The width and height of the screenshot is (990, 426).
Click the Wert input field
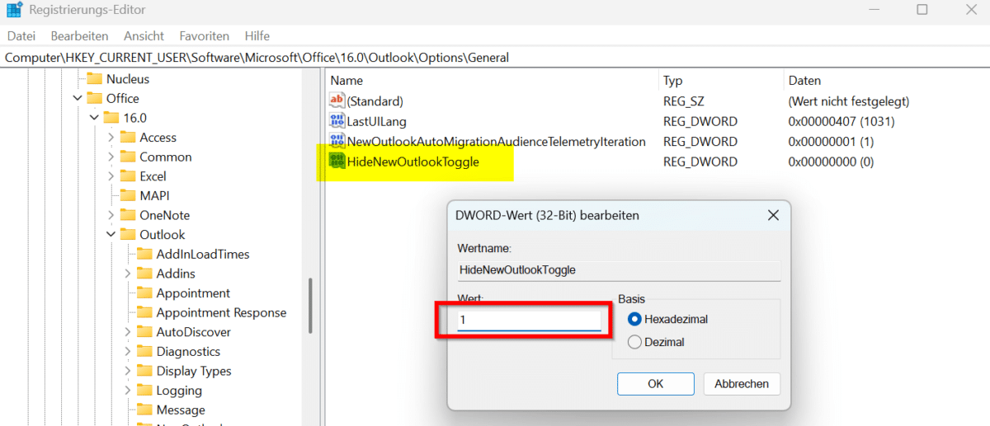click(x=529, y=319)
